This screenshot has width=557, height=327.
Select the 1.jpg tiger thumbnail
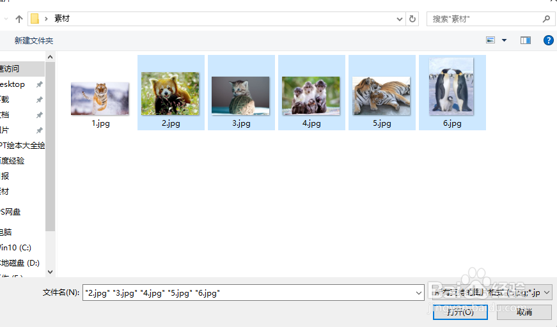click(x=100, y=98)
